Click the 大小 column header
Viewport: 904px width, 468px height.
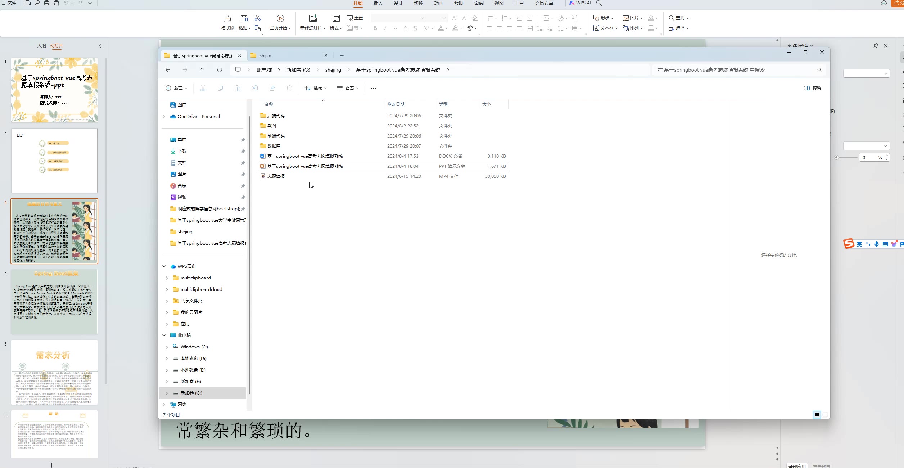(x=487, y=104)
